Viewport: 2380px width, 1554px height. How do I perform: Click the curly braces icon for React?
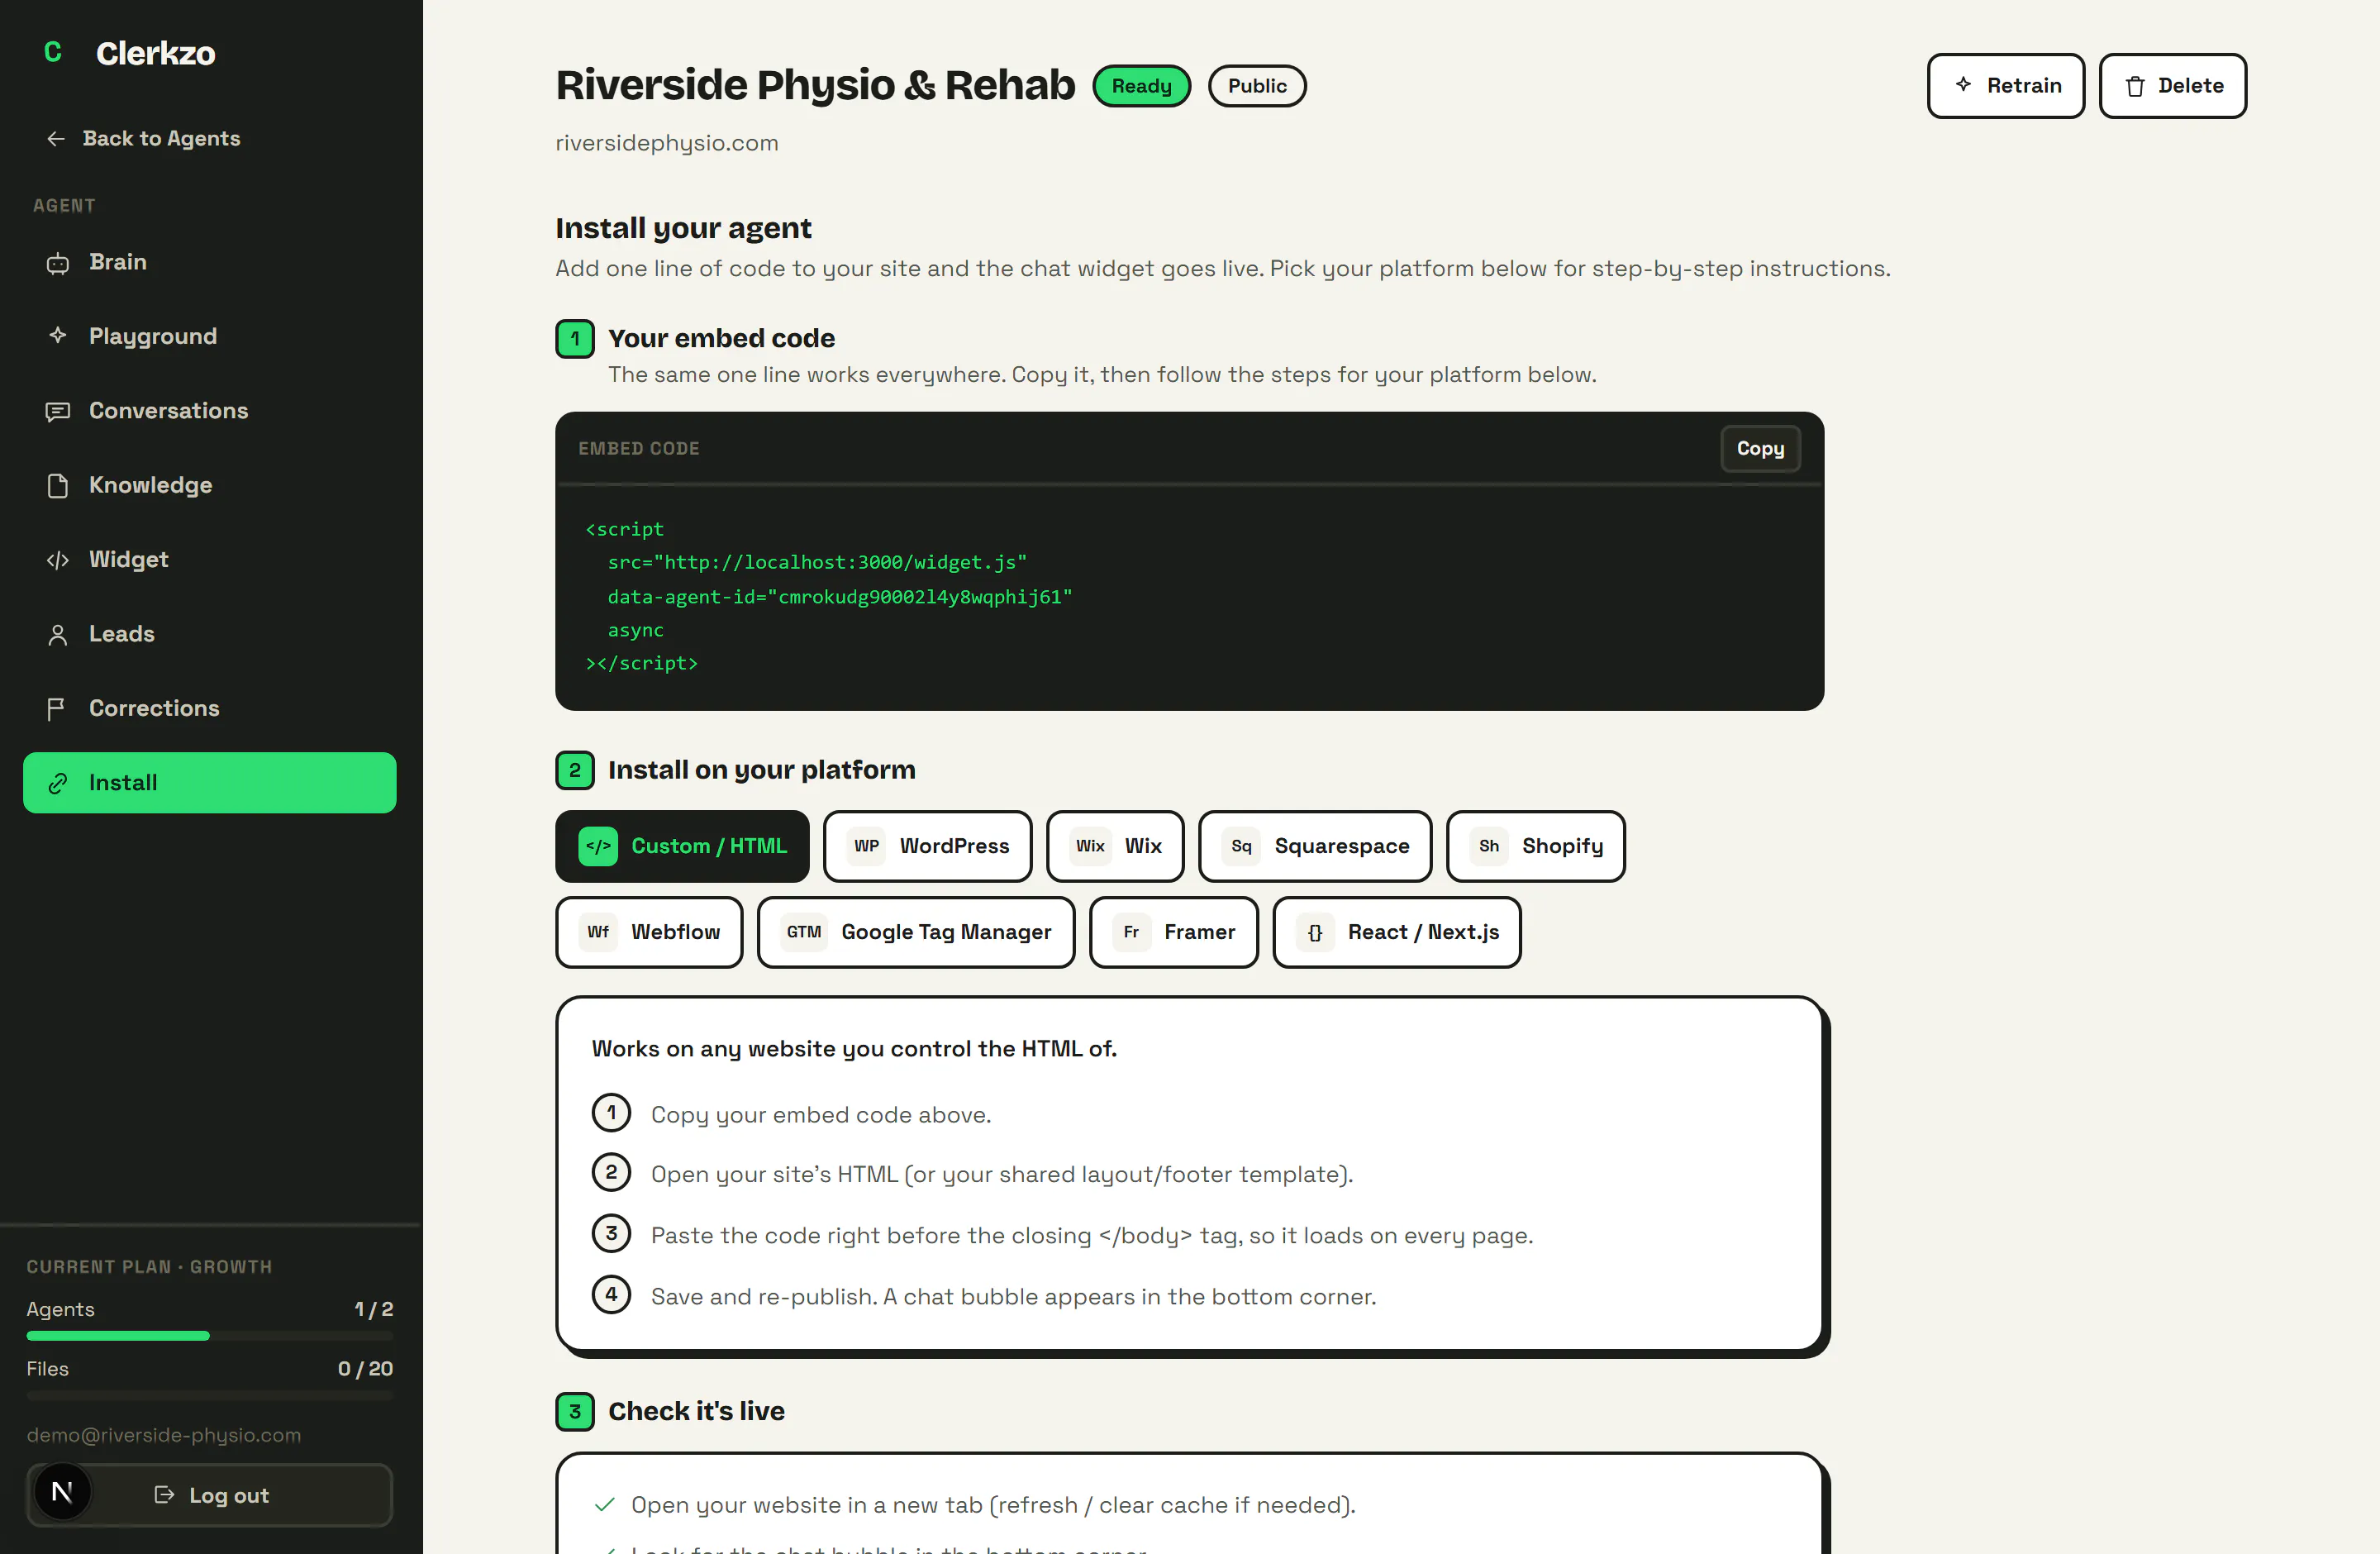1315,932
